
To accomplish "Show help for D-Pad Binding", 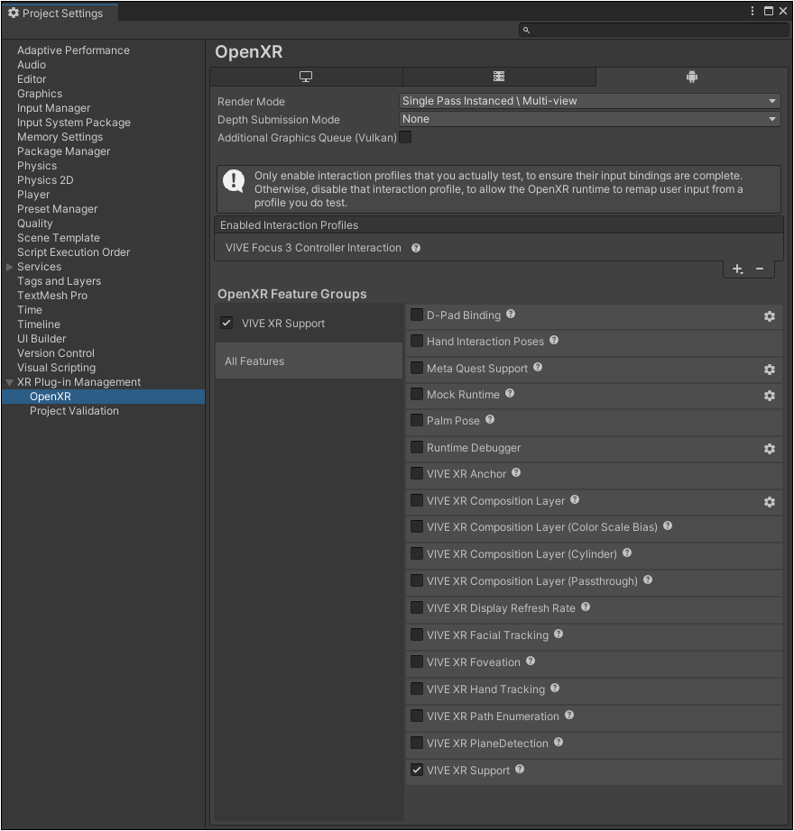I will pos(511,314).
